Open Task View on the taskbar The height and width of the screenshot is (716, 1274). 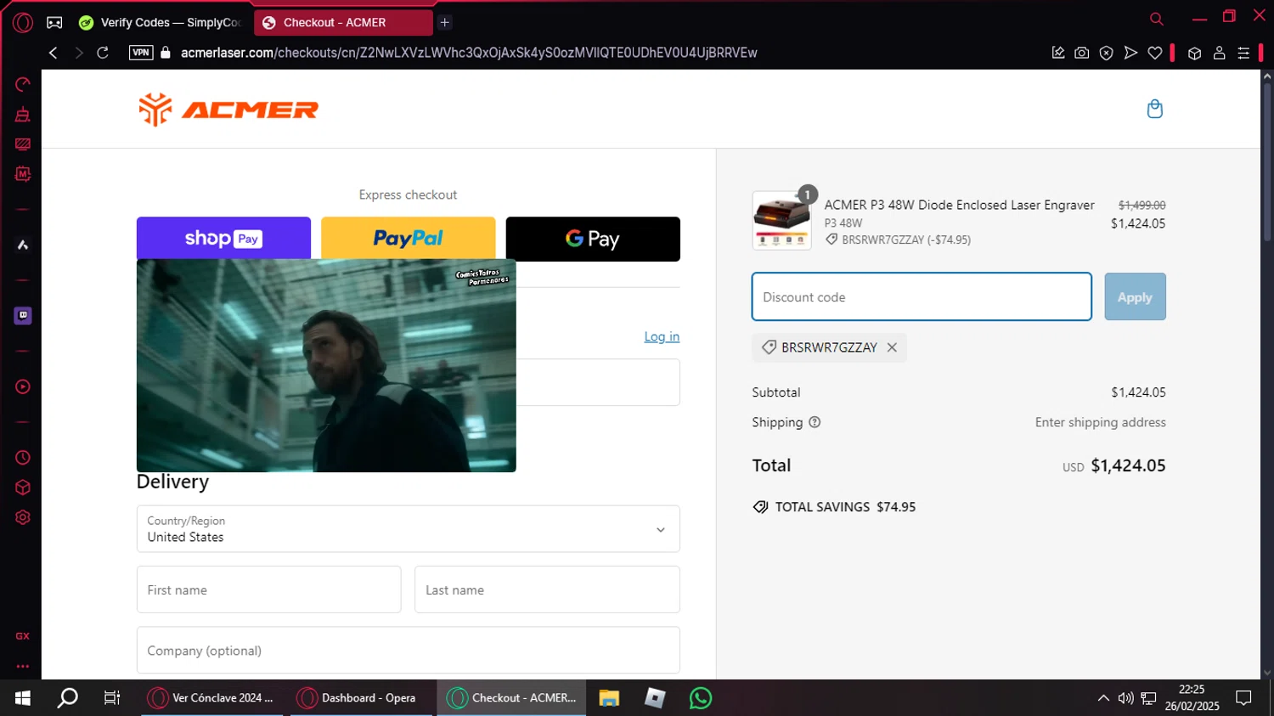[x=111, y=698]
